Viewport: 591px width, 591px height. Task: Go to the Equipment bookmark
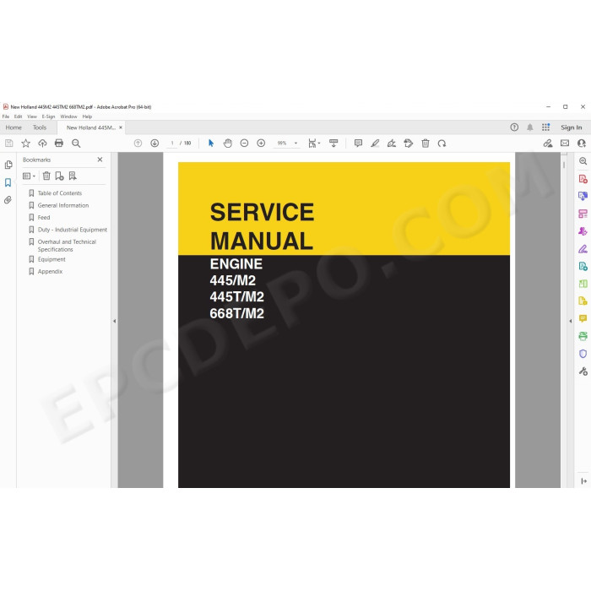tap(52, 259)
